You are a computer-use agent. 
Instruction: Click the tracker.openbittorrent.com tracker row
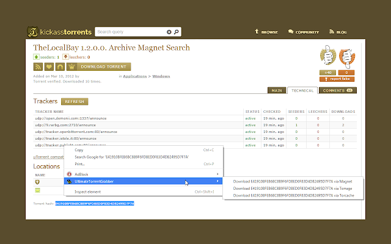[195, 132]
